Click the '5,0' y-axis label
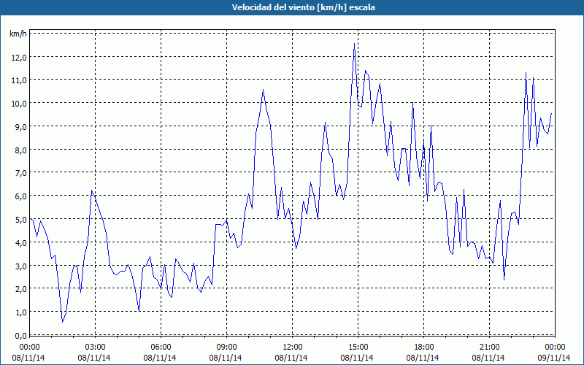This screenshot has width=584, height=365. 21,220
